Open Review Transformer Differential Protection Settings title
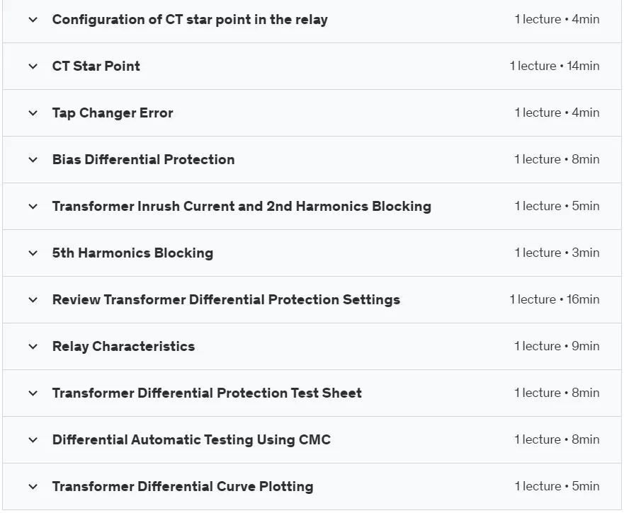Viewport: 624px width, 513px height. (226, 299)
